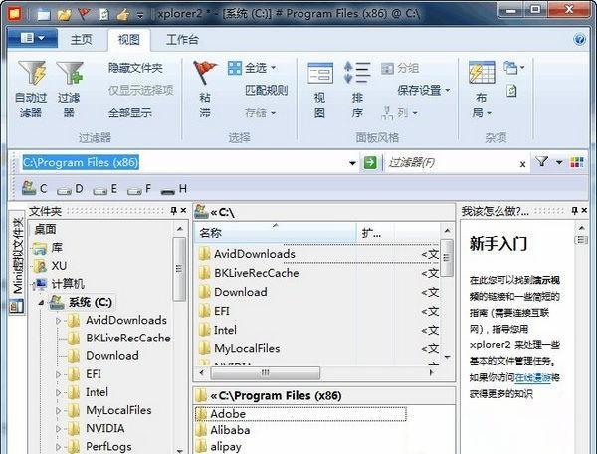Image resolution: width=597 pixels, height=454 pixels.
Task: Open the online tour (在线漫游) link
Action: [x=533, y=377]
